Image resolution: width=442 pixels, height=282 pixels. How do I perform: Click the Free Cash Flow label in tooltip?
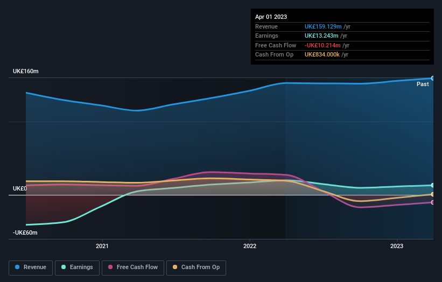(276, 45)
